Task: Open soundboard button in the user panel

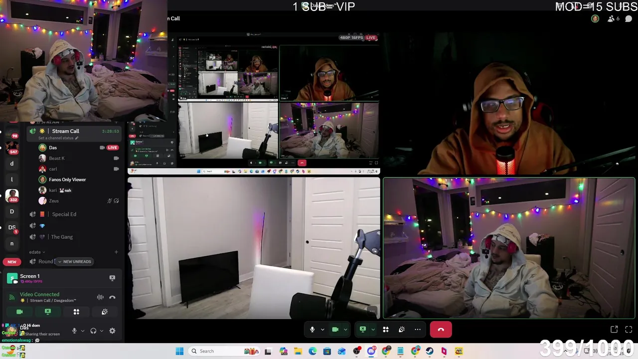Action: (x=105, y=312)
